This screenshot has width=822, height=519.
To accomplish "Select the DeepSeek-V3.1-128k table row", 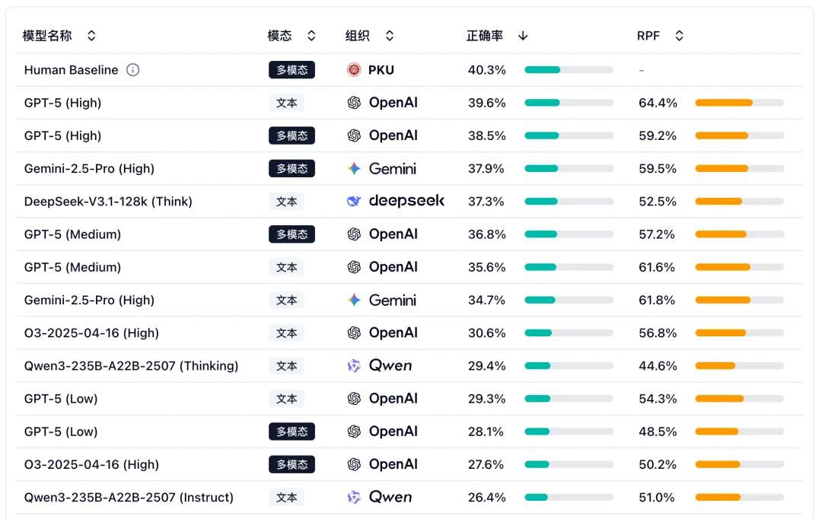I will tap(411, 201).
